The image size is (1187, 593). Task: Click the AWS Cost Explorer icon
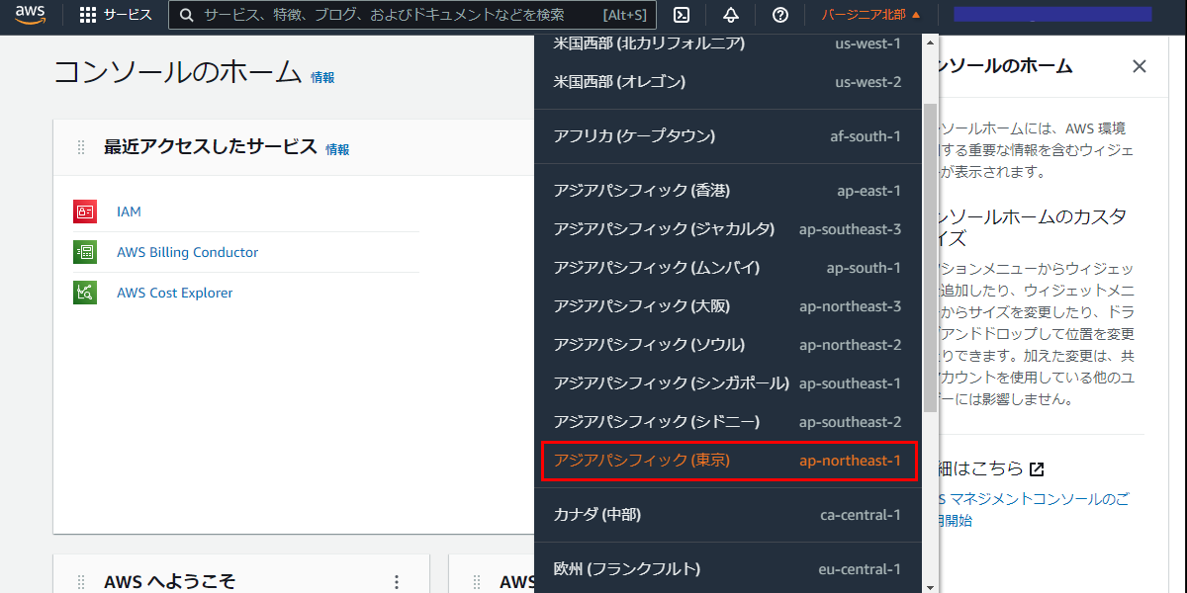point(85,293)
